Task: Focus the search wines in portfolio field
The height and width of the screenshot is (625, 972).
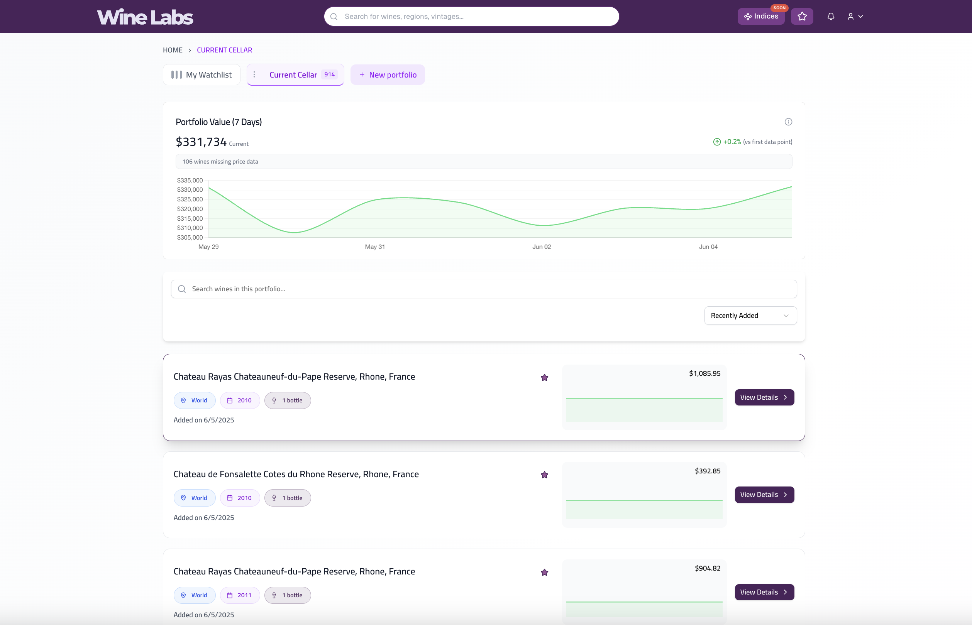Action: [x=483, y=289]
